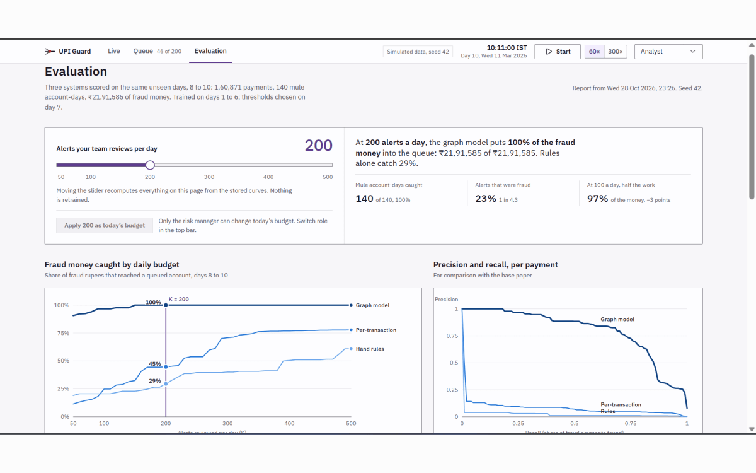Click the slider tick label 300
The height and width of the screenshot is (473, 756).
(209, 177)
